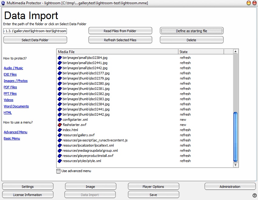Open the Images / Photos help link
Screen dimensions: 258x200
pyautogui.click(x=15, y=81)
